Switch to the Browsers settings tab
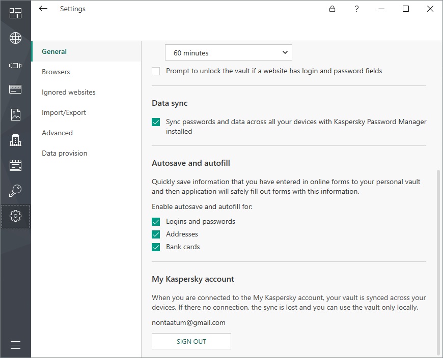Viewport: 443px width, 358px height. (x=56, y=72)
